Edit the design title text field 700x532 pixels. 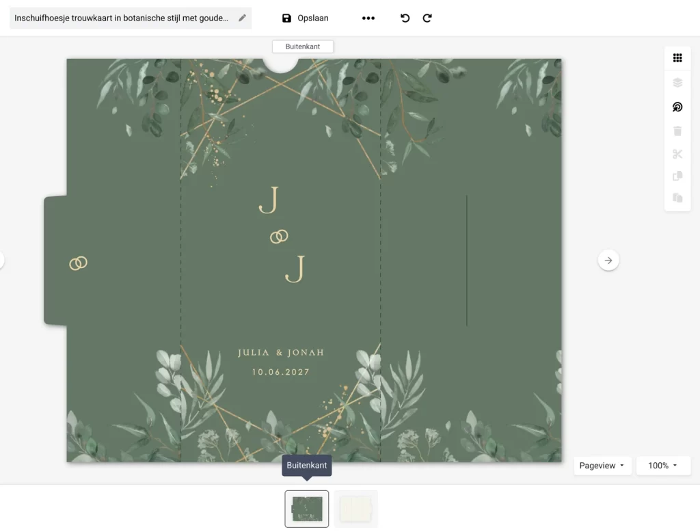coord(122,18)
